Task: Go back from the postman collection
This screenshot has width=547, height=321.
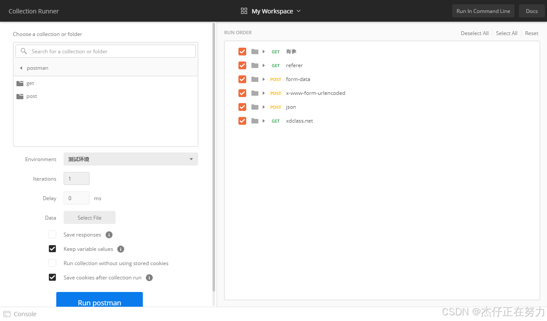Action: [x=21, y=68]
